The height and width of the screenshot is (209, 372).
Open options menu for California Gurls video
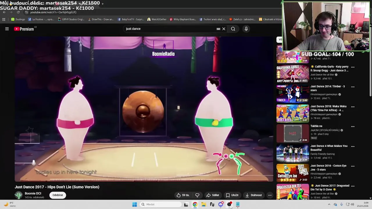point(353,67)
